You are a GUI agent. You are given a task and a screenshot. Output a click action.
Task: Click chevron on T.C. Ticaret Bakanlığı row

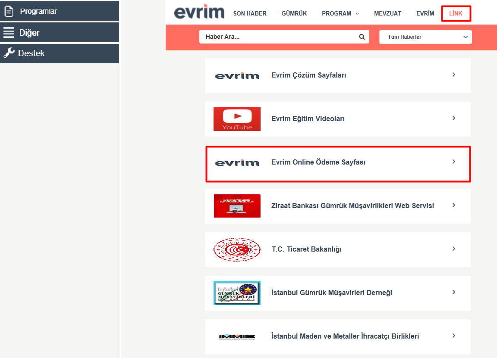(454, 249)
